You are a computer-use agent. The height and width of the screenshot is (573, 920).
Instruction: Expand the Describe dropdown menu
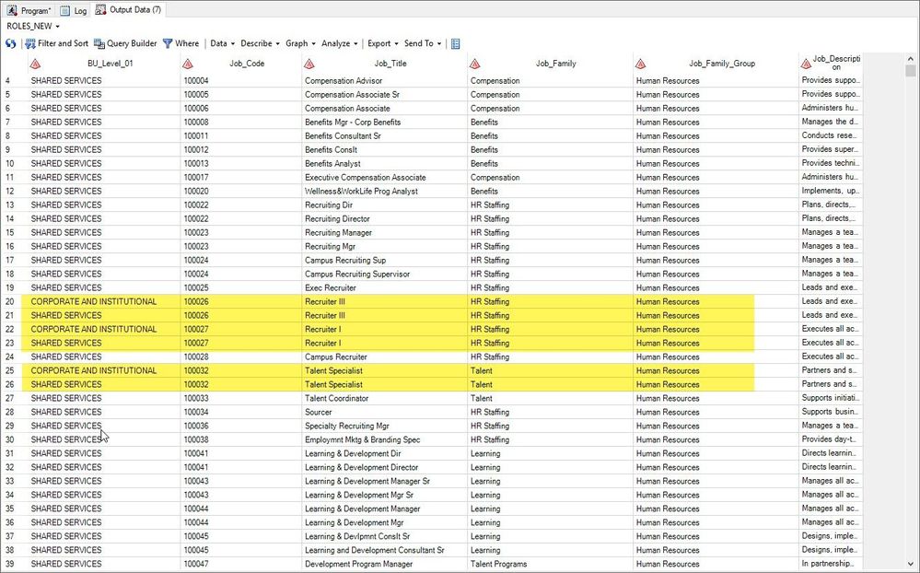(x=260, y=43)
